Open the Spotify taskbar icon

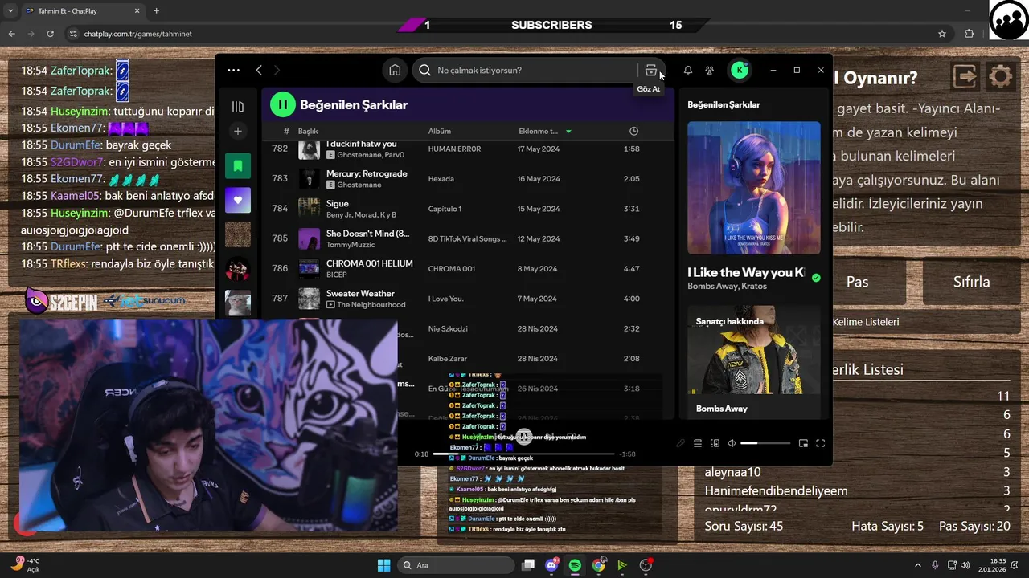coord(575,565)
